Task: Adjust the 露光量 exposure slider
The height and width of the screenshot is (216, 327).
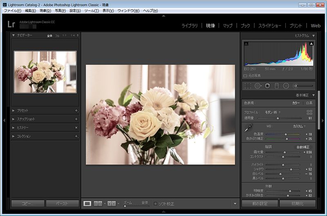Action: coord(285,152)
